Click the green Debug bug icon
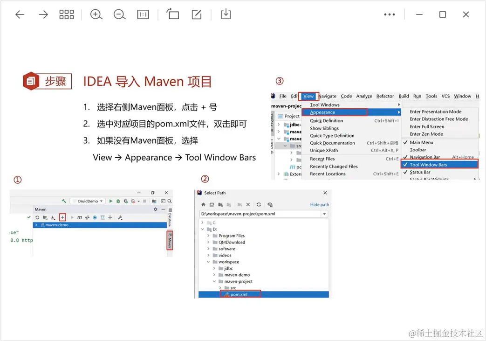The width and height of the screenshot is (486, 341). pyautogui.click(x=118, y=201)
